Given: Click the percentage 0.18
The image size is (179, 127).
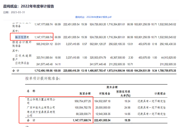Looking at the screenshot, I should click(x=154, y=44).
